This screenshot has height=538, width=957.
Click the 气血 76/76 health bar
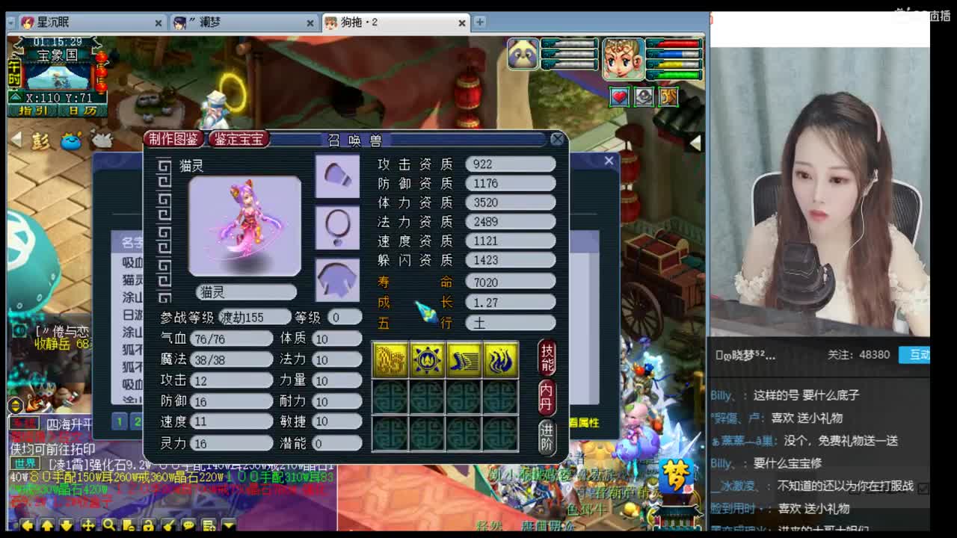coord(232,339)
